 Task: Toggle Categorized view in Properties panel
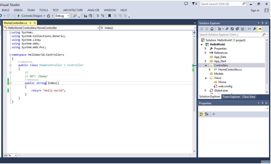pos(201,114)
